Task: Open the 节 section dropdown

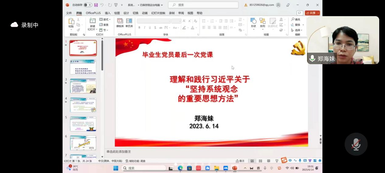Action: pos(103,30)
